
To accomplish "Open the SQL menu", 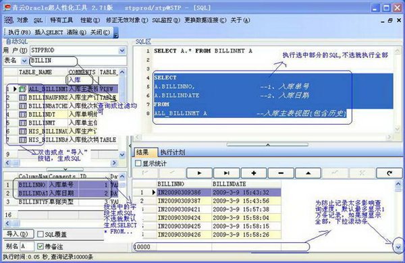I will point(38,20).
